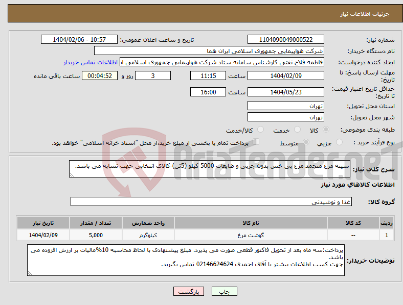Click the تعداد / مقدار column header
Viewport: 403px width, 305px height.
[96, 223]
